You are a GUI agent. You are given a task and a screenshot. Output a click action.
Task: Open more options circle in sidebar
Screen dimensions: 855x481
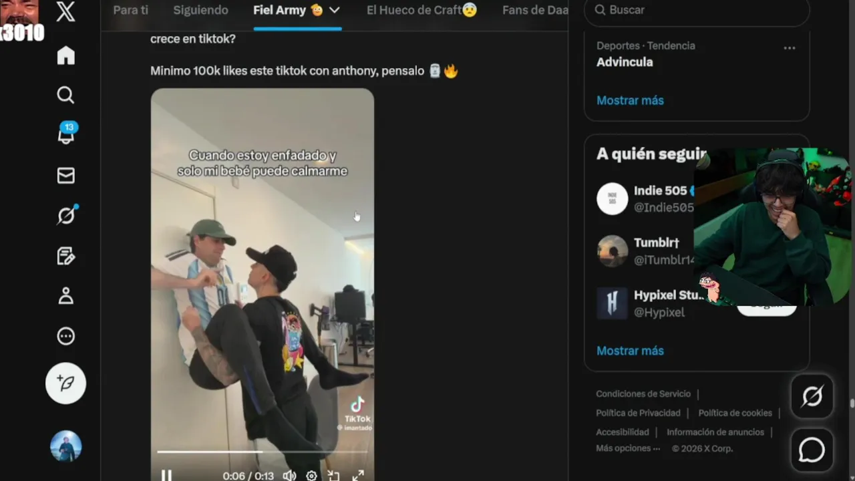tap(65, 336)
